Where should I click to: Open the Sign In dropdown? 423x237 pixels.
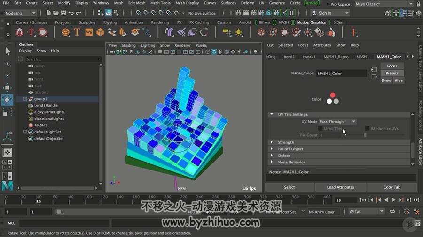pos(329,13)
